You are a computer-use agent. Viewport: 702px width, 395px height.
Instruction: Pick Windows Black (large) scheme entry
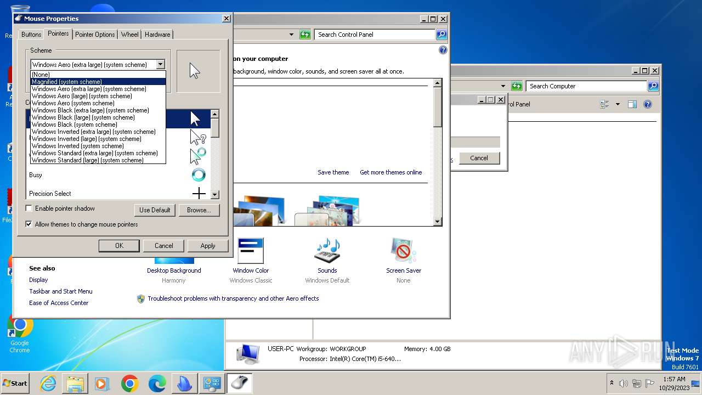[98, 117]
